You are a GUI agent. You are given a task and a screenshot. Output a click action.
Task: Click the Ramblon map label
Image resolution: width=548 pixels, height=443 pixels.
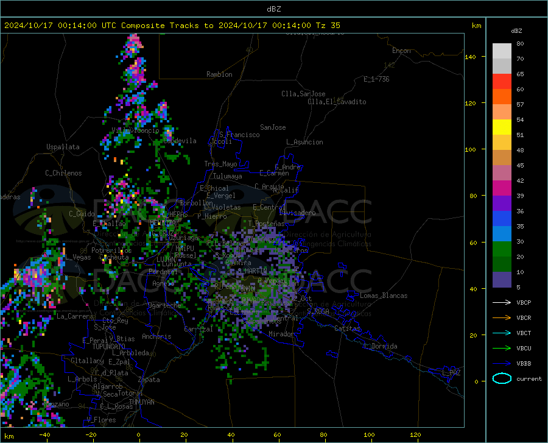[219, 74]
